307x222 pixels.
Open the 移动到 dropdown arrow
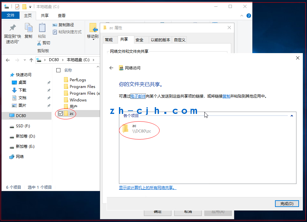(93, 40)
